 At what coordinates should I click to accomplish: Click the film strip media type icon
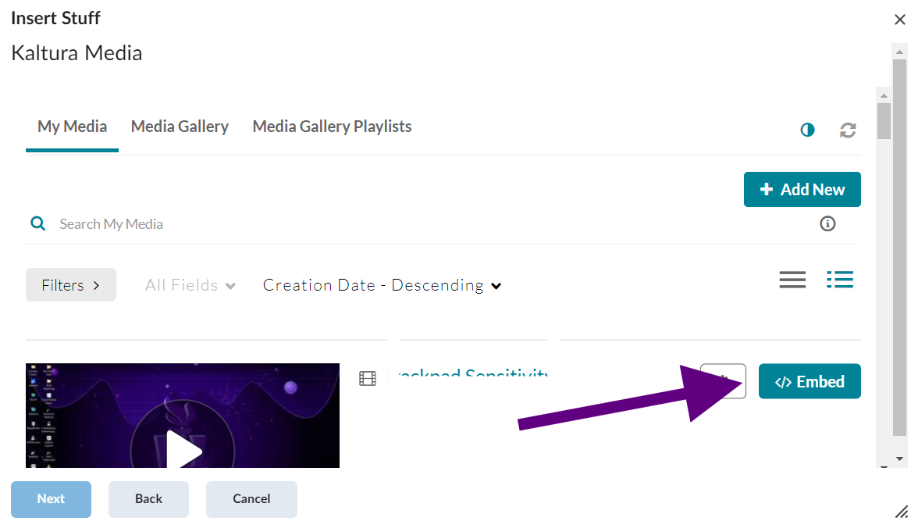click(x=368, y=379)
